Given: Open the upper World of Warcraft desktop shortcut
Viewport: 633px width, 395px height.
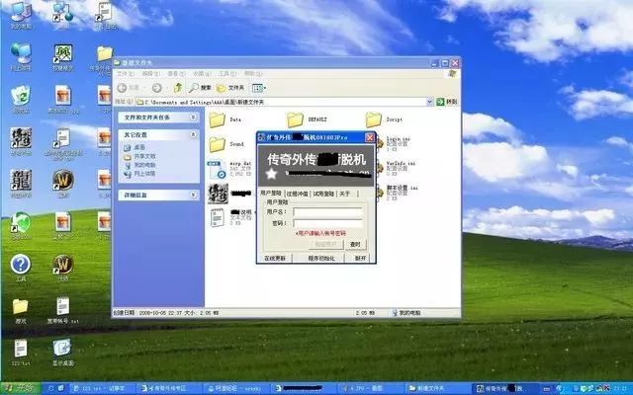Looking at the screenshot, I should click(x=63, y=184).
